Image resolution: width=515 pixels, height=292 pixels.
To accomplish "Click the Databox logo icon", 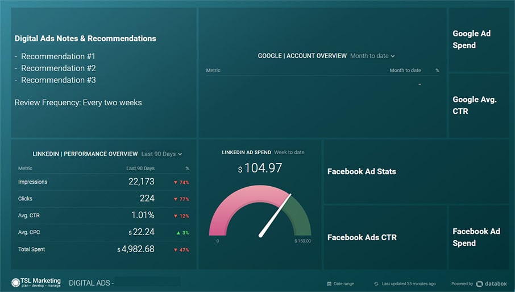I will pos(480,283).
